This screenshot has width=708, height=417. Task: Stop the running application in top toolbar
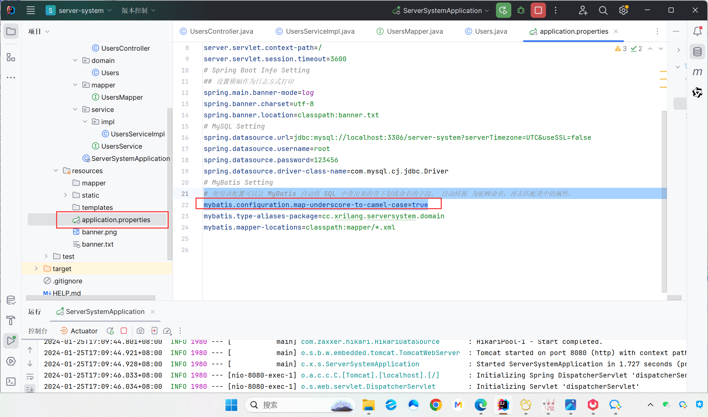click(538, 10)
